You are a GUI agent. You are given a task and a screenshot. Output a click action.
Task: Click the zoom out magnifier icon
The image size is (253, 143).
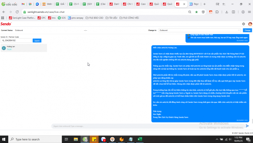click(x=190, y=12)
